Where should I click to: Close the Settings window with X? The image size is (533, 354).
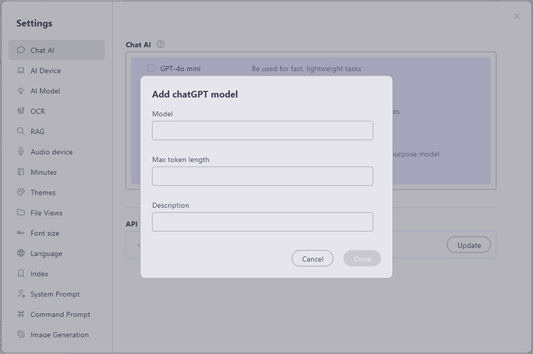[x=516, y=17]
